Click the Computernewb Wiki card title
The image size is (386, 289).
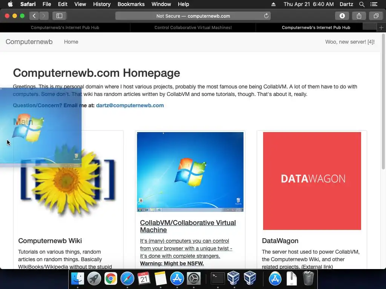[x=50, y=241]
